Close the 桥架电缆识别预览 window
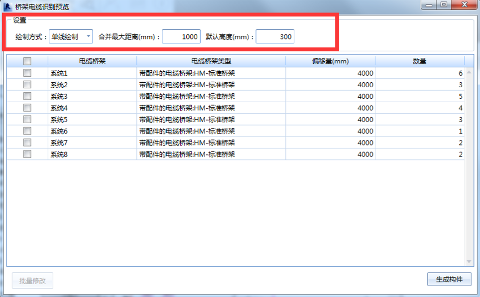Viewport: 480px width, 297px height. (465, 5)
